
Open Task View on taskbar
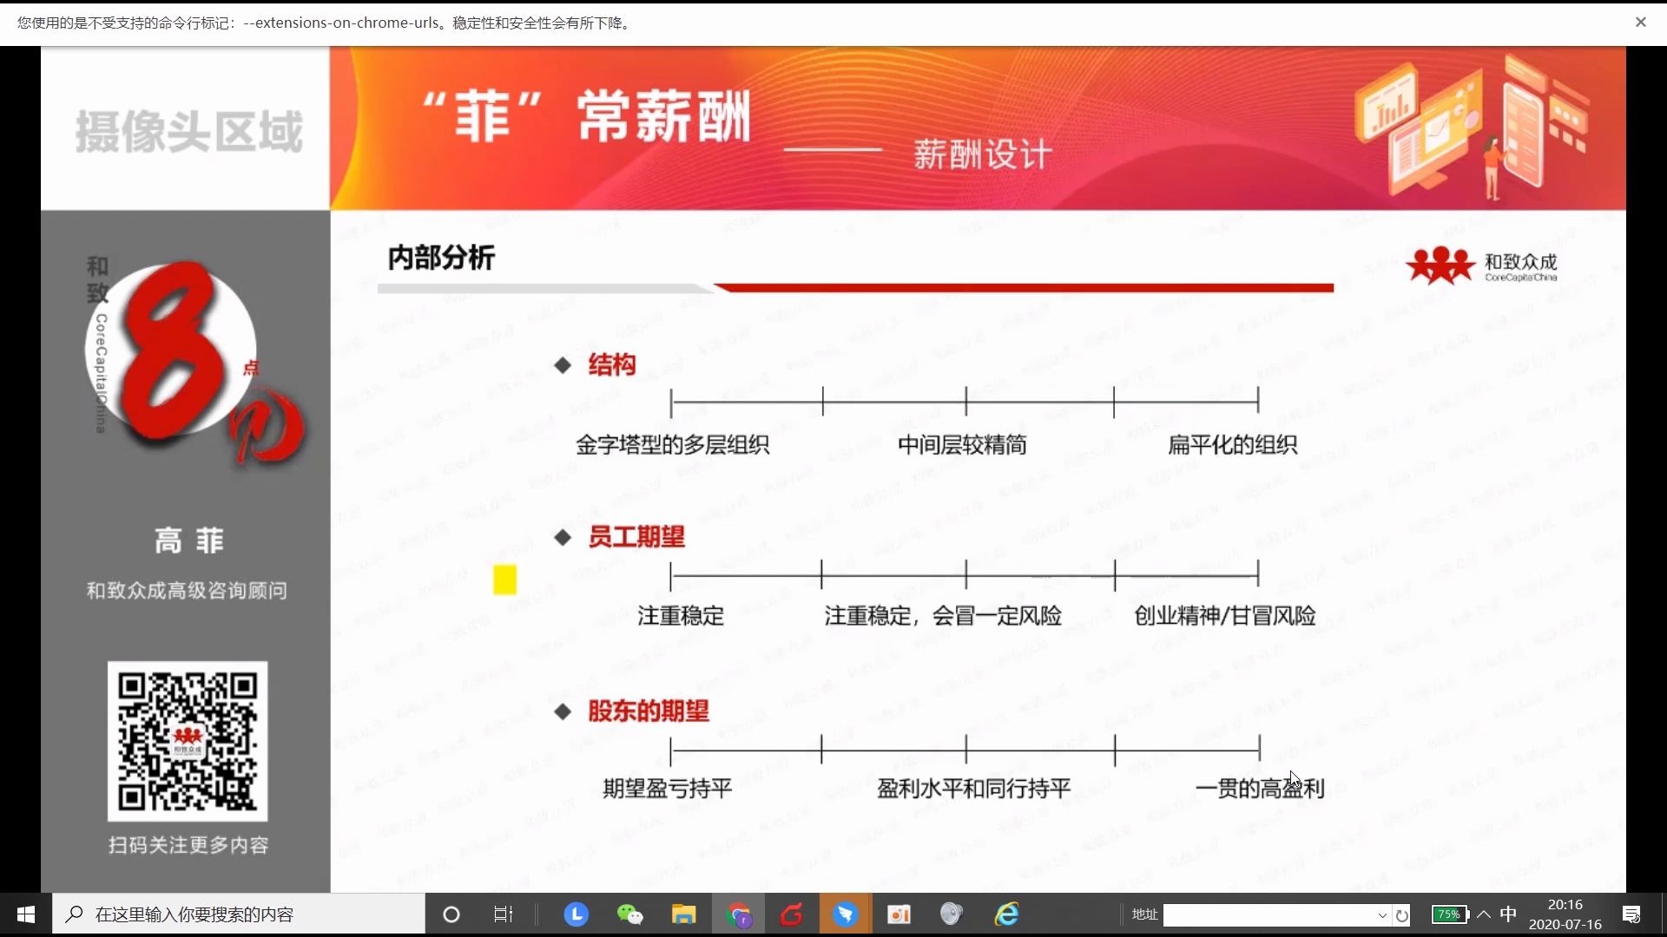pyautogui.click(x=504, y=914)
